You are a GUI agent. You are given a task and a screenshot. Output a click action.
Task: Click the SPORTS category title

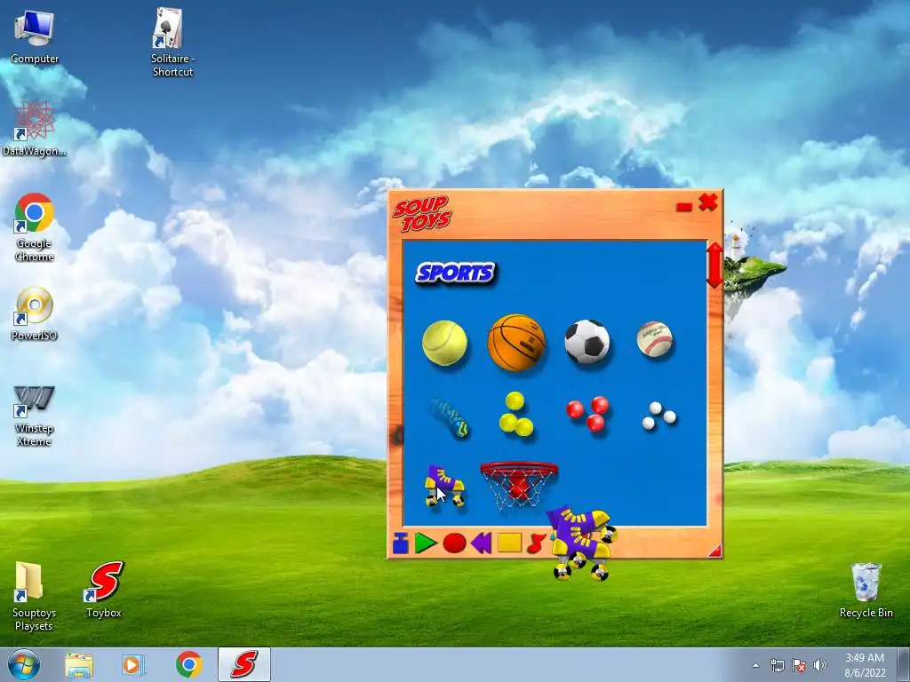click(x=455, y=274)
